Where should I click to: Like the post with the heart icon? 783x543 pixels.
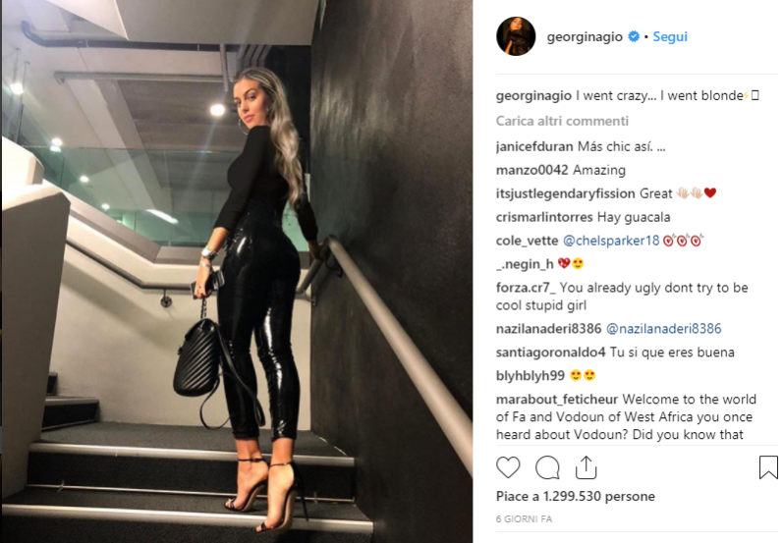click(x=508, y=467)
